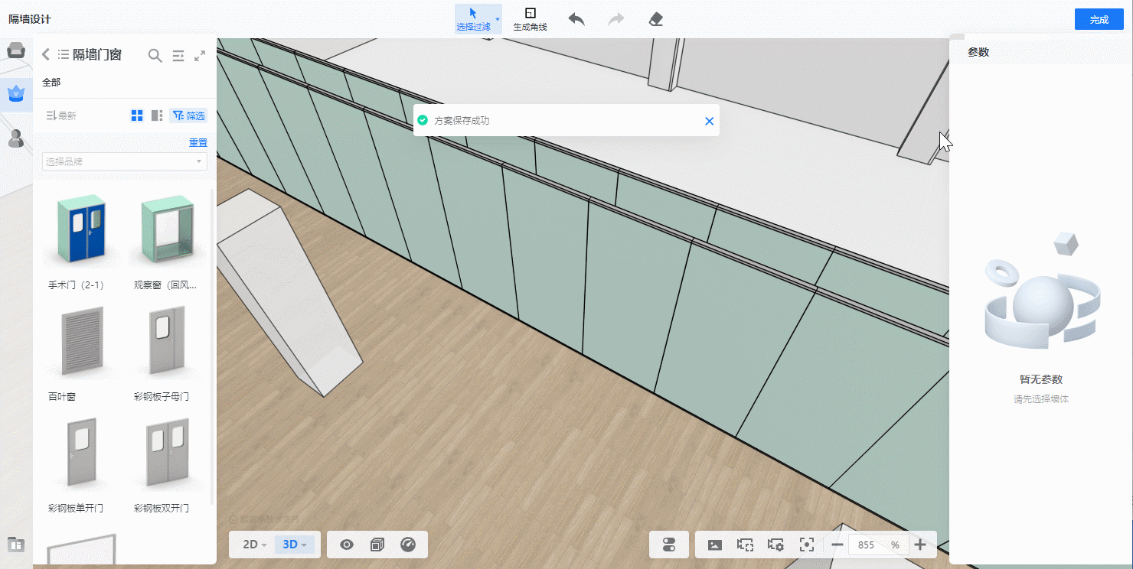This screenshot has width=1133, height=569.
Task: Expand the 3D view mode dropdown
Action: click(294, 545)
